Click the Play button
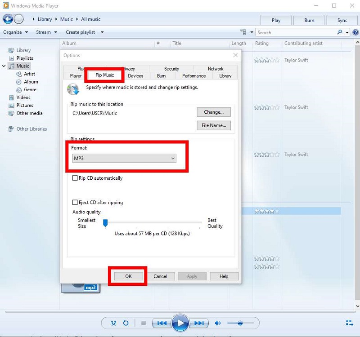The image size is (360, 337). click(180, 323)
